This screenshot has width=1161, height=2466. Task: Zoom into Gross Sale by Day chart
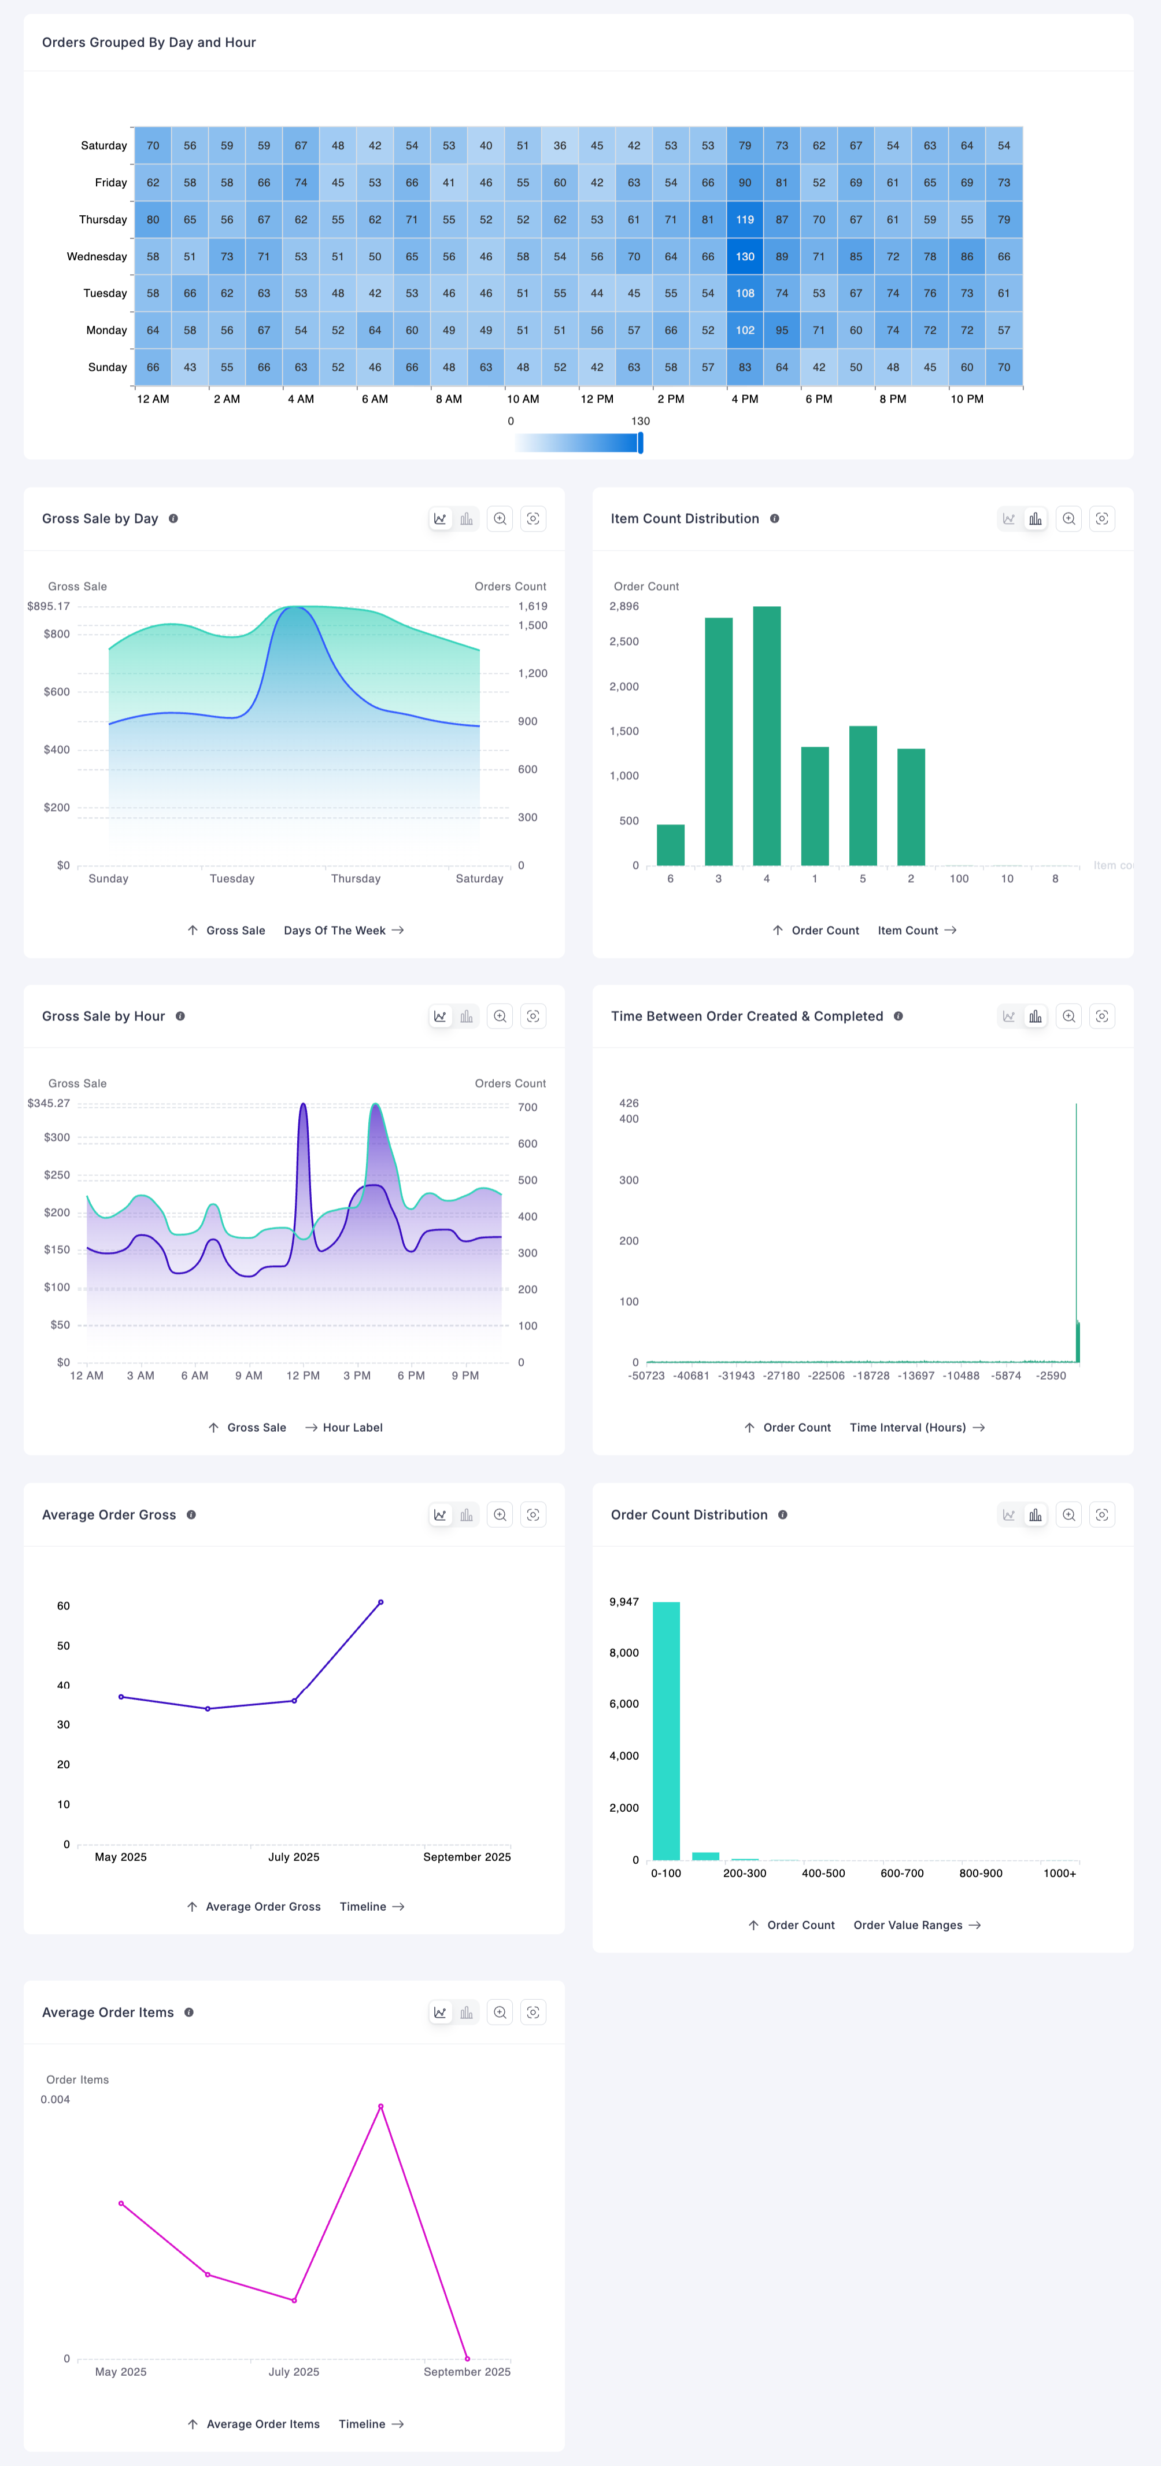point(500,519)
